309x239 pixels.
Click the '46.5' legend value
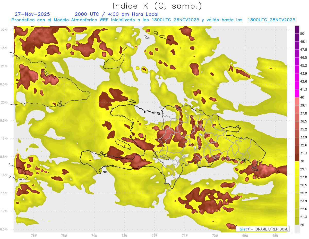pyautogui.click(x=304, y=57)
